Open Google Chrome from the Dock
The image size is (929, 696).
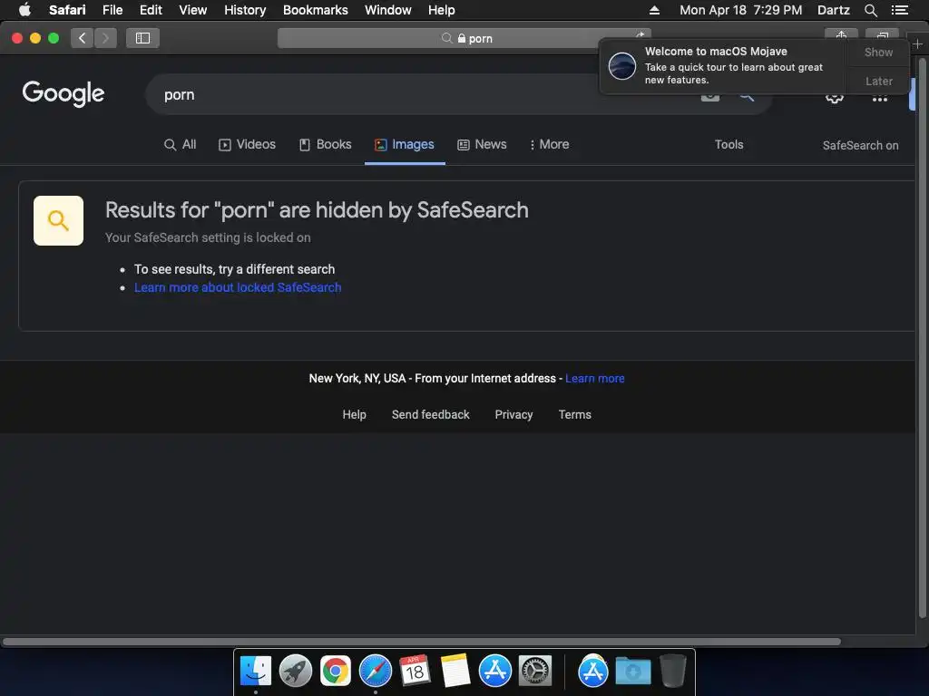coord(336,672)
